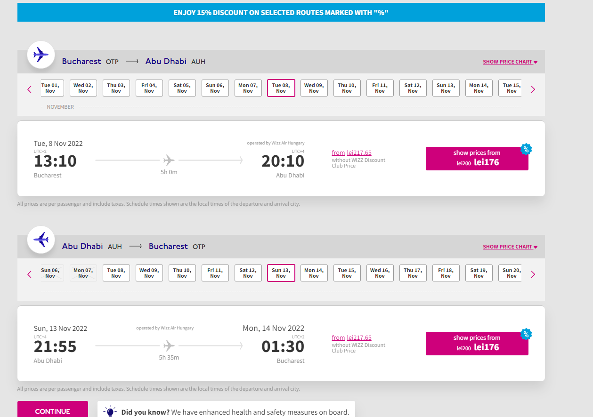Click the outbound Bucharest flight plane icon

click(41, 55)
